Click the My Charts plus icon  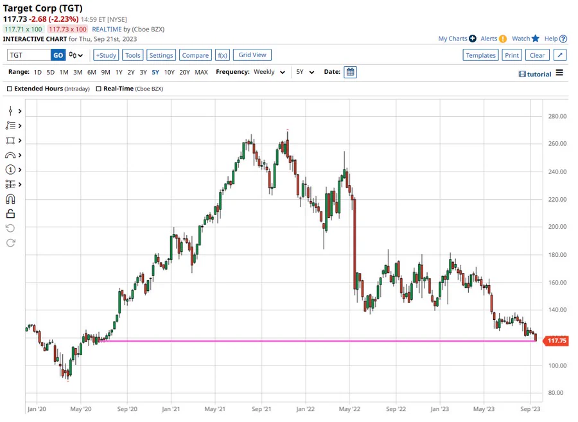click(x=473, y=39)
